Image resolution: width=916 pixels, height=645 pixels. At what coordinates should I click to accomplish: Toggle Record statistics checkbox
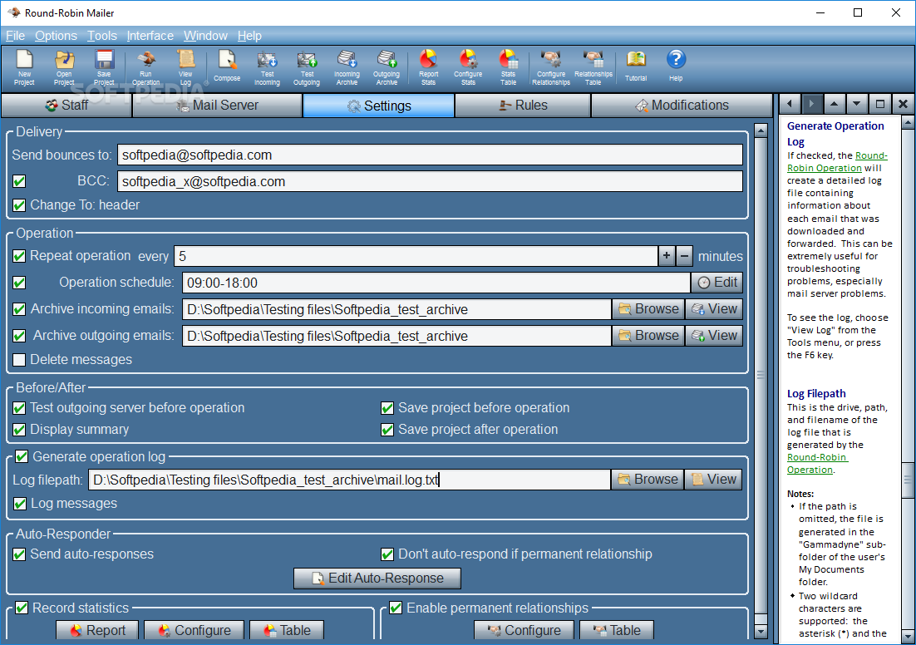pyautogui.click(x=22, y=608)
